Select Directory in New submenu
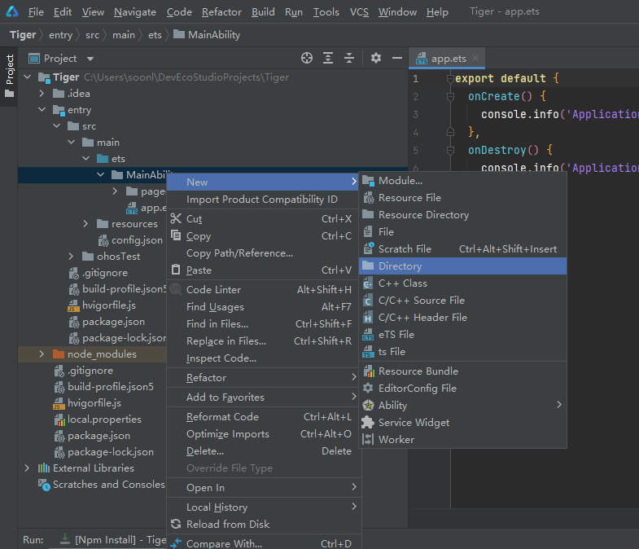Image resolution: width=639 pixels, height=549 pixels. click(x=462, y=266)
